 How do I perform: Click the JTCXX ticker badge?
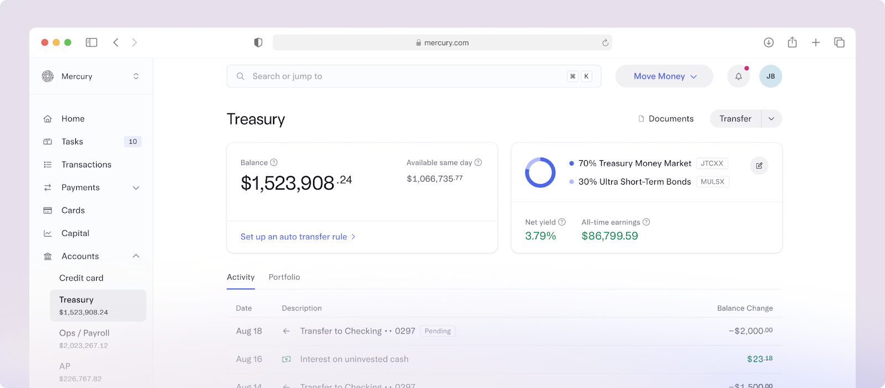pos(712,164)
